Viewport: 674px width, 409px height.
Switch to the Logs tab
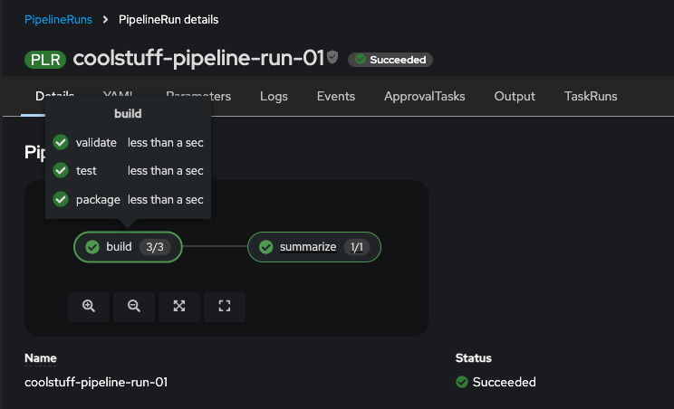coord(274,96)
